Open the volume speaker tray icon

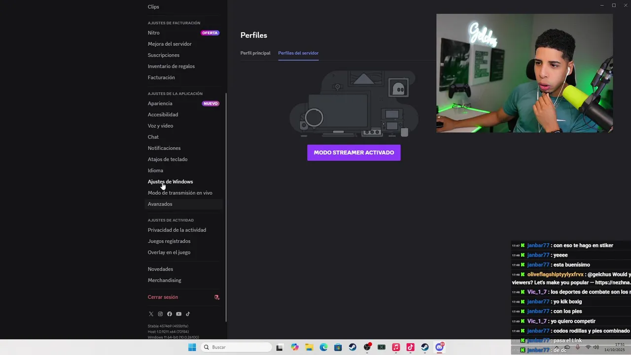coord(596,347)
